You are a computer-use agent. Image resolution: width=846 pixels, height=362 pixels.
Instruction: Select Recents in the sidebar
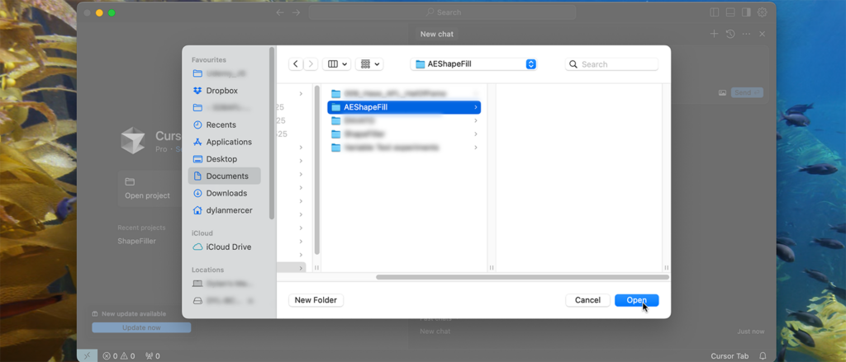click(221, 125)
